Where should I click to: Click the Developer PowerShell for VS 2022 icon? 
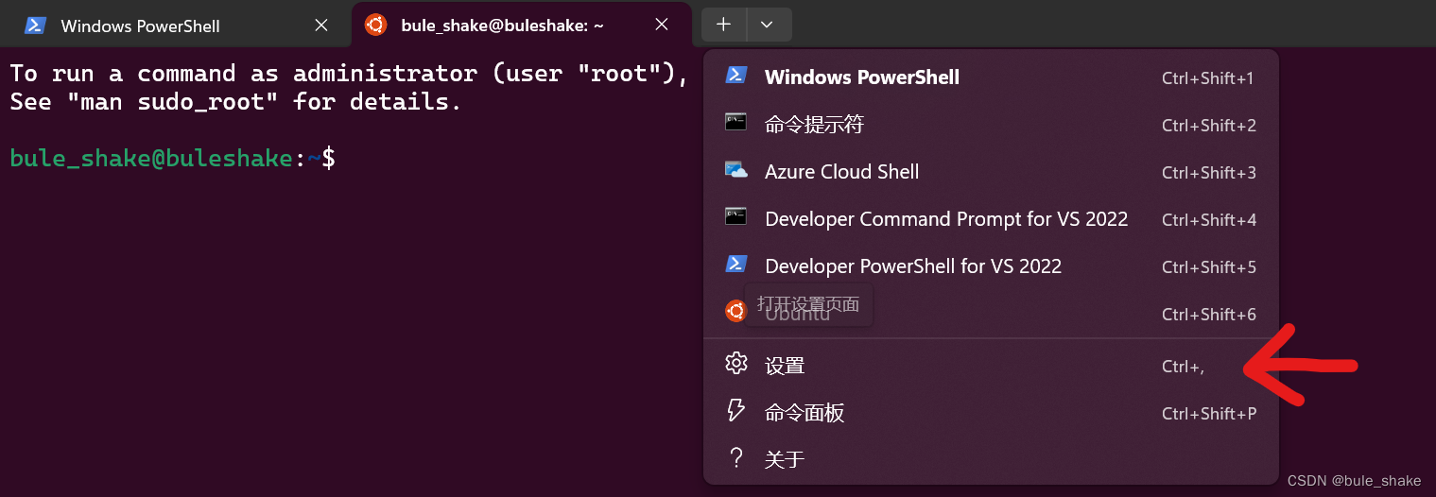(736, 265)
